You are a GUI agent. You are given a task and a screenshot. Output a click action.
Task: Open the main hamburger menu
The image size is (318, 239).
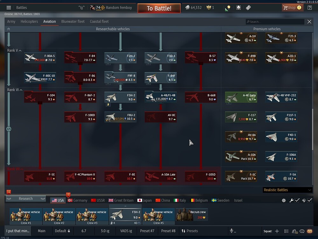(9, 8)
